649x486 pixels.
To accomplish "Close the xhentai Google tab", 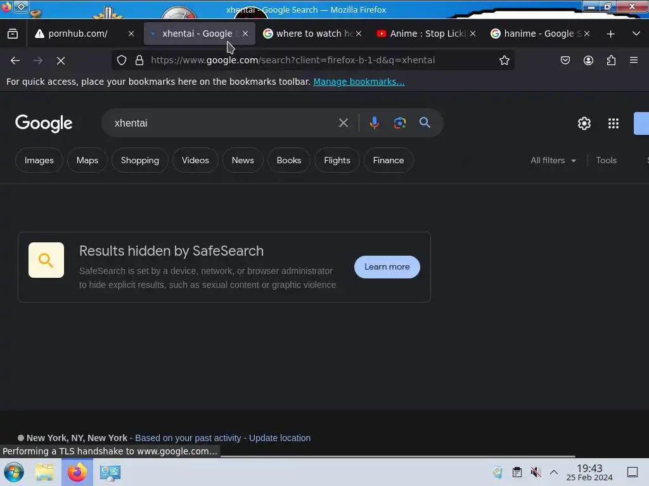I will [x=245, y=34].
